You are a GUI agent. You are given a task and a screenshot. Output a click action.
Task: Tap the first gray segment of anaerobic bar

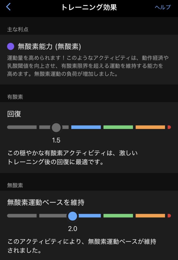pos(22,216)
